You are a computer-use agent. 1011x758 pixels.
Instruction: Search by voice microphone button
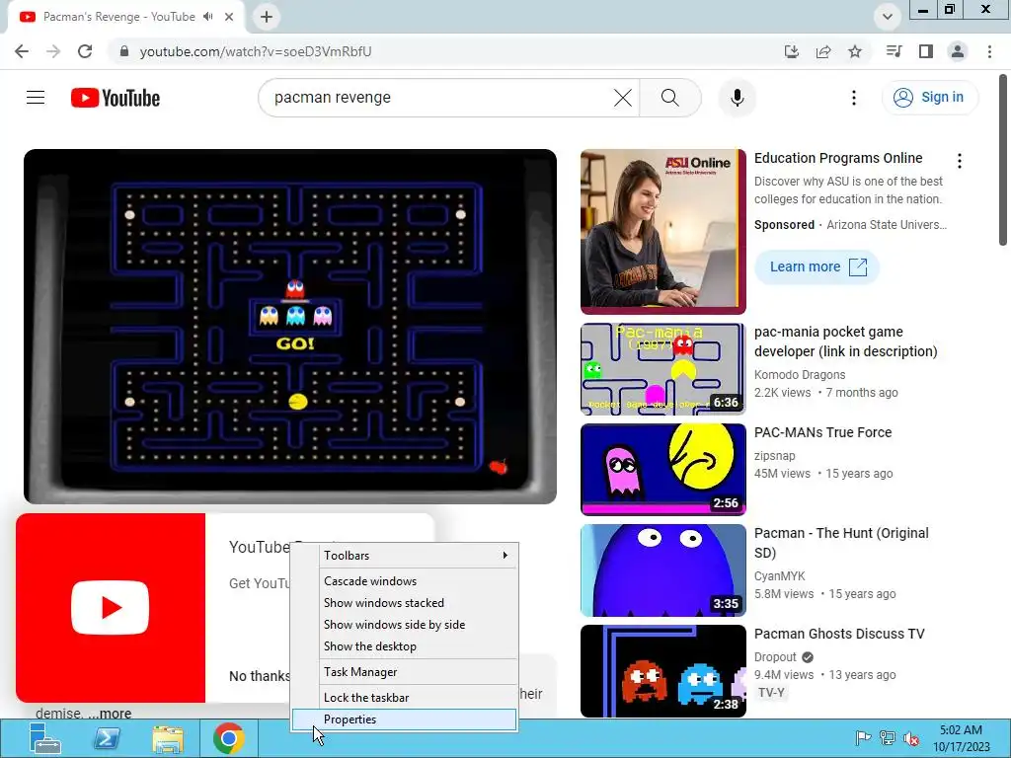[737, 98]
